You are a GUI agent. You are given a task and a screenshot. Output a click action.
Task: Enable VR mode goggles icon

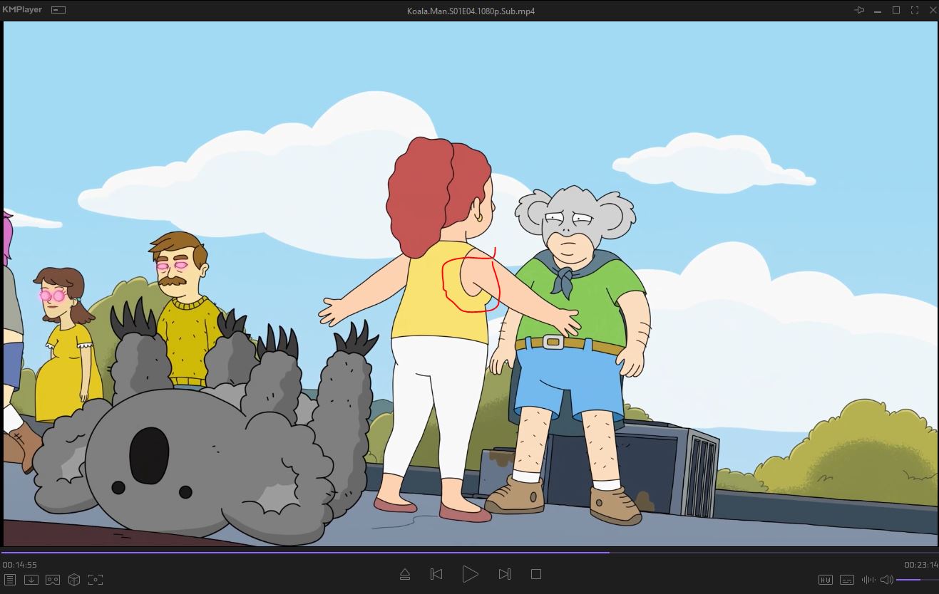[53, 580]
